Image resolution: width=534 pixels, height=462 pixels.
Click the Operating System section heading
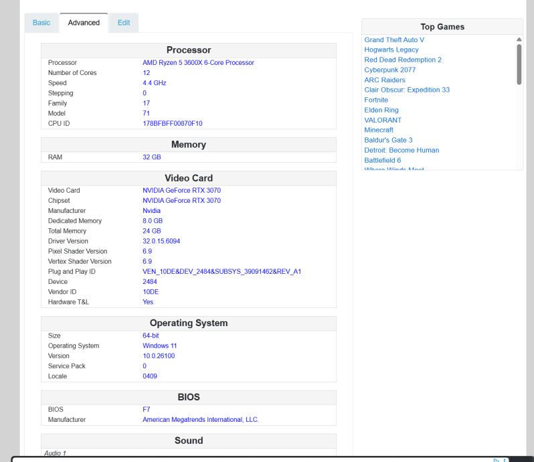[x=189, y=323]
